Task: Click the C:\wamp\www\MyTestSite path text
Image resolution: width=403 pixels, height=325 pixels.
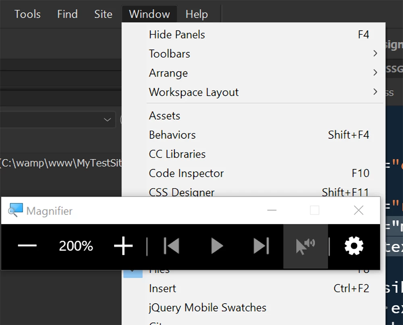Action: point(61,163)
